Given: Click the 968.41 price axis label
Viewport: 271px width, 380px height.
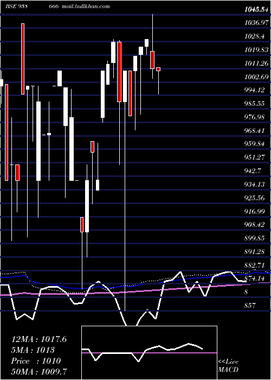Looking at the screenshot, I should pyautogui.click(x=254, y=131).
